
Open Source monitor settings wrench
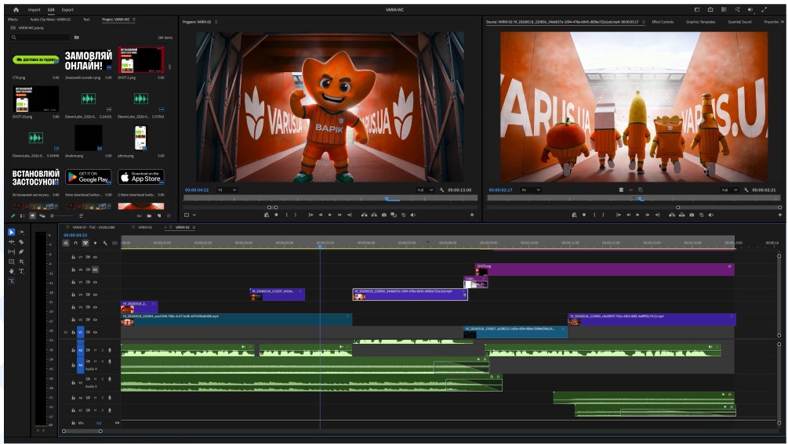tap(746, 190)
